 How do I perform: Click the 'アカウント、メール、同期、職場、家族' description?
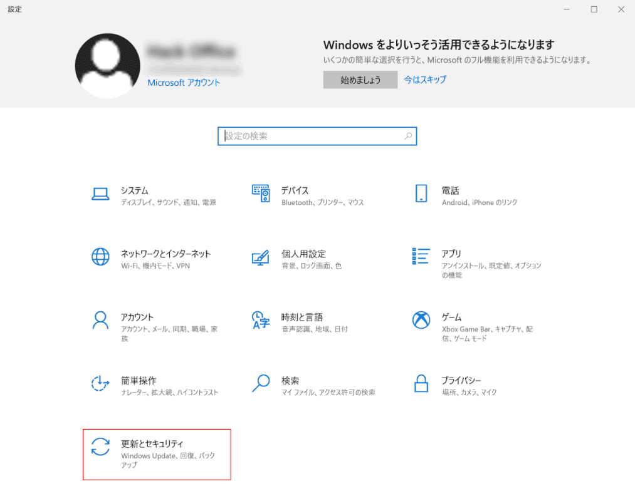tap(169, 333)
